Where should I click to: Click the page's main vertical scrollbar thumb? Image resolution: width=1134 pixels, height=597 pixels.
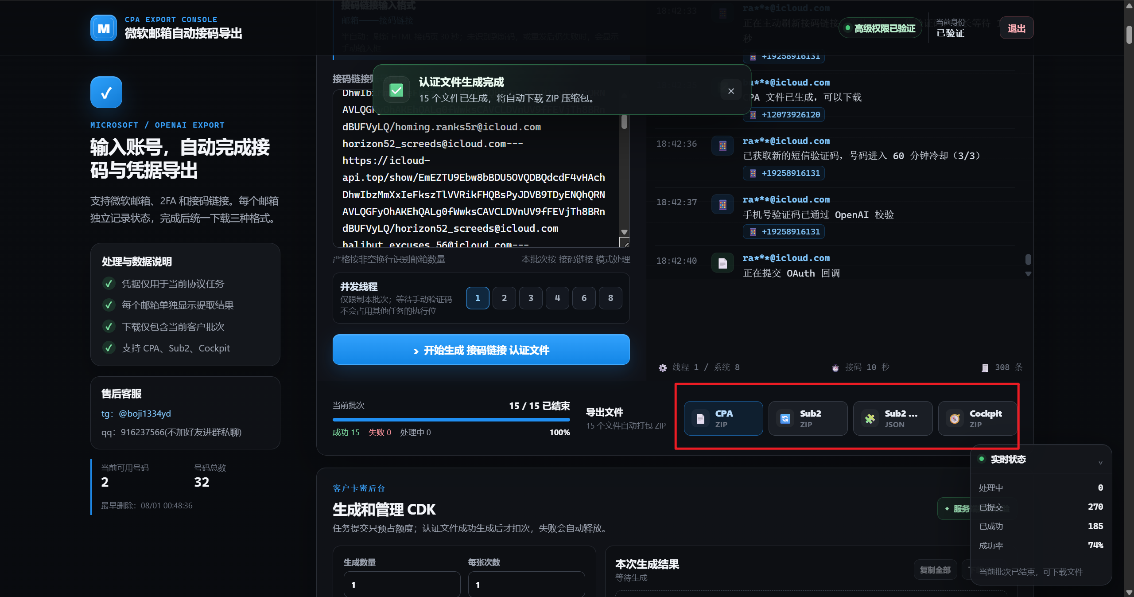1129,35
